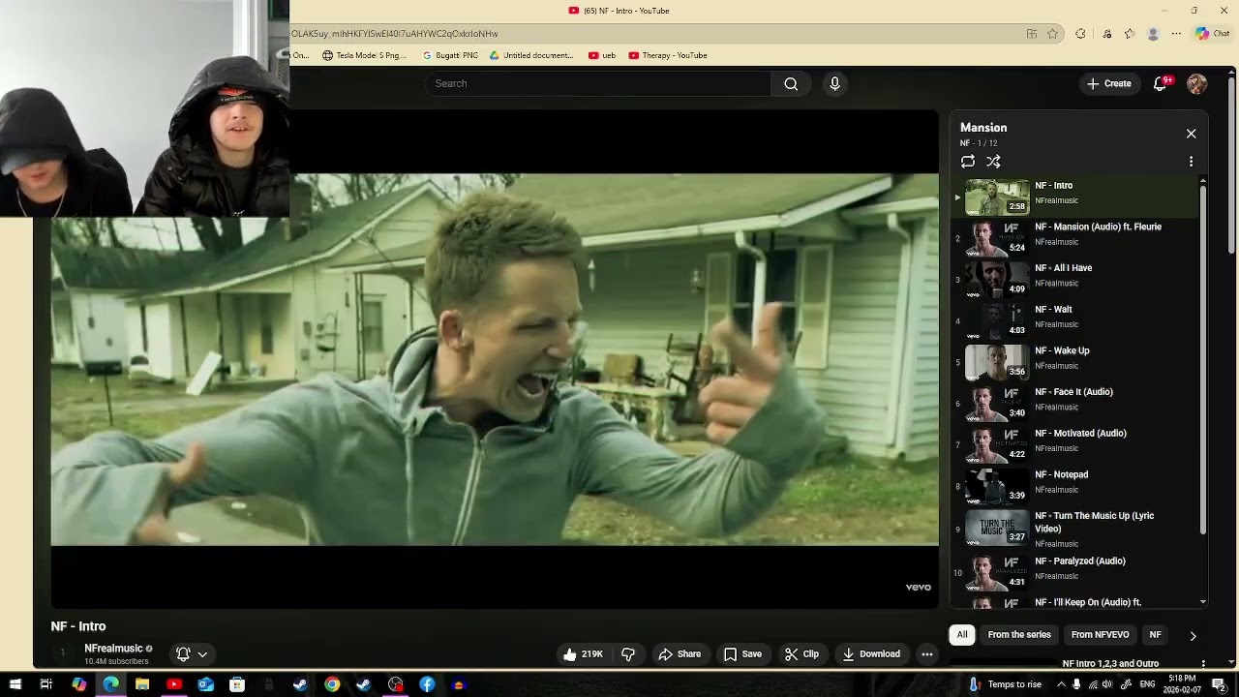Click the Mansion playlist title
The width and height of the screenshot is (1239, 697).
point(983,128)
